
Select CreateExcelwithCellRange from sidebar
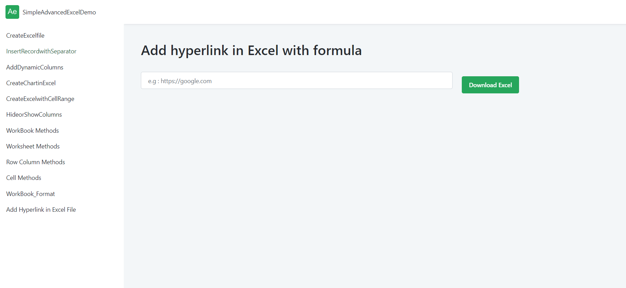[40, 99]
